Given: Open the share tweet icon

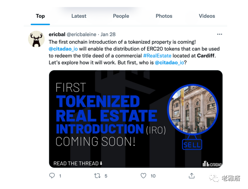Looking at the screenshot, I should pos(192,175).
